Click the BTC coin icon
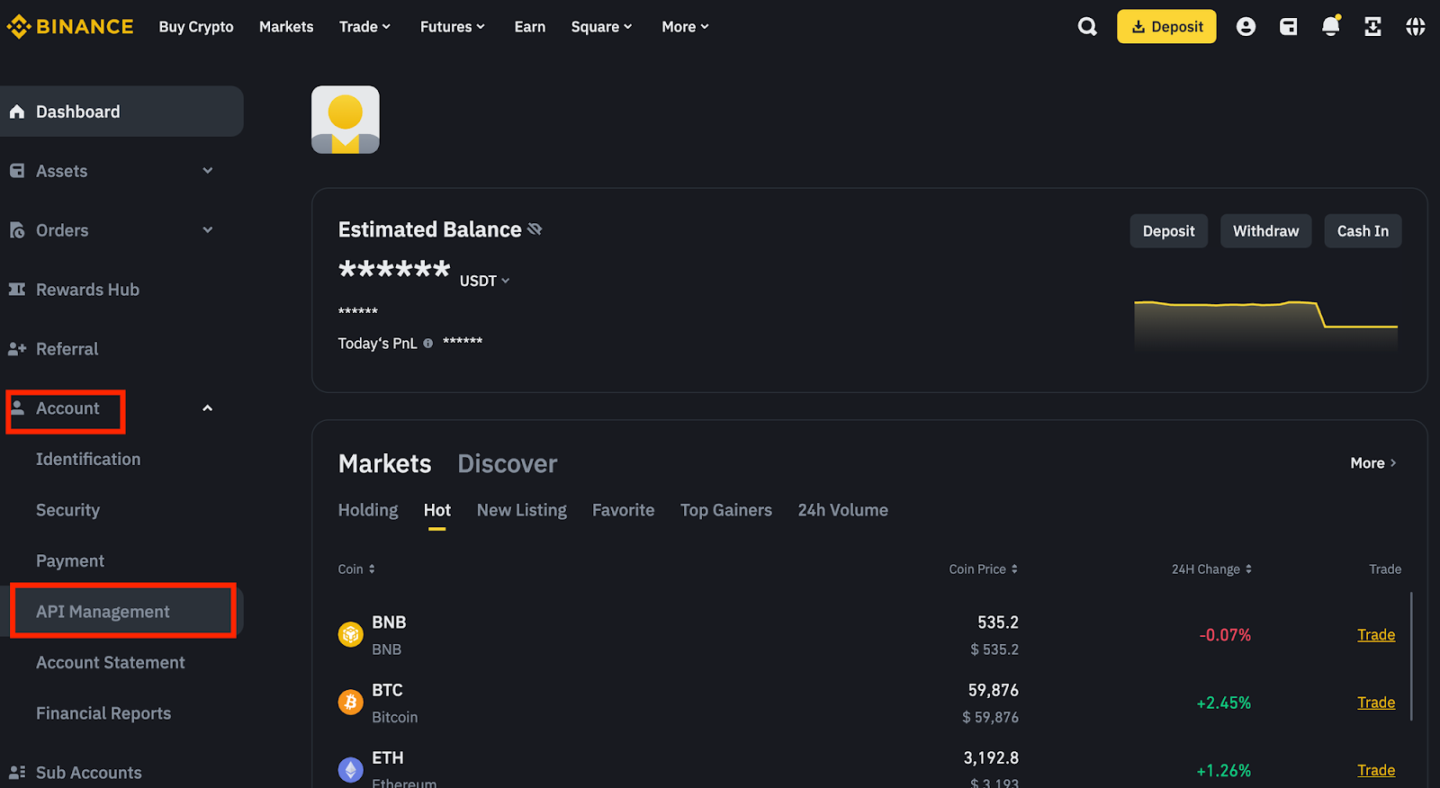This screenshot has height=788, width=1440. [350, 702]
